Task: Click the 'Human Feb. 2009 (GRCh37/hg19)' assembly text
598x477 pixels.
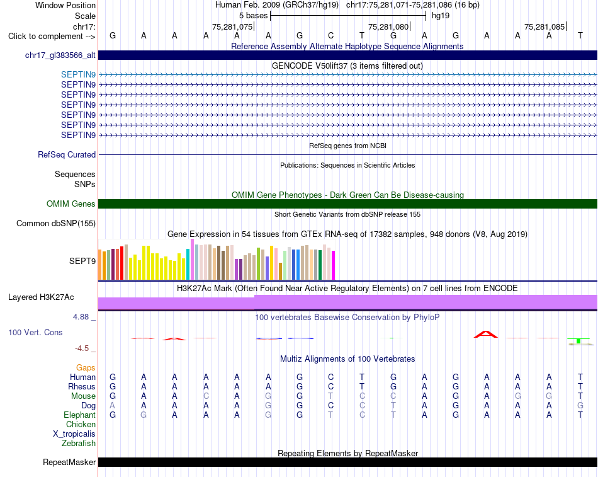Action: coord(277,5)
